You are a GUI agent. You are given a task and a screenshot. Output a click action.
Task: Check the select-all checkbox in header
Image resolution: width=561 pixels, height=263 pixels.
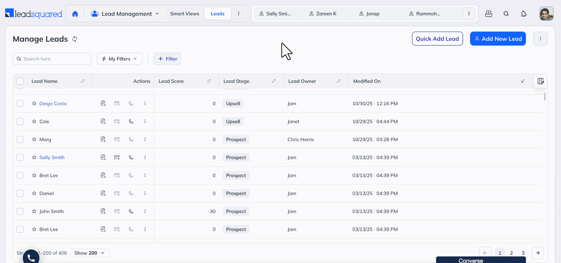[x=20, y=81]
